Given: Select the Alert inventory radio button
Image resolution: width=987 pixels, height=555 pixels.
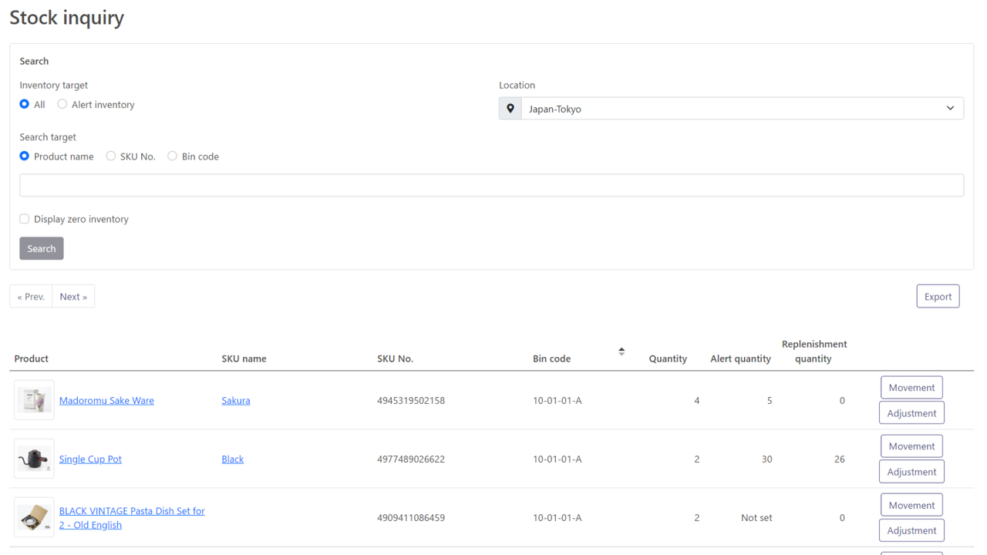Looking at the screenshot, I should click(62, 104).
